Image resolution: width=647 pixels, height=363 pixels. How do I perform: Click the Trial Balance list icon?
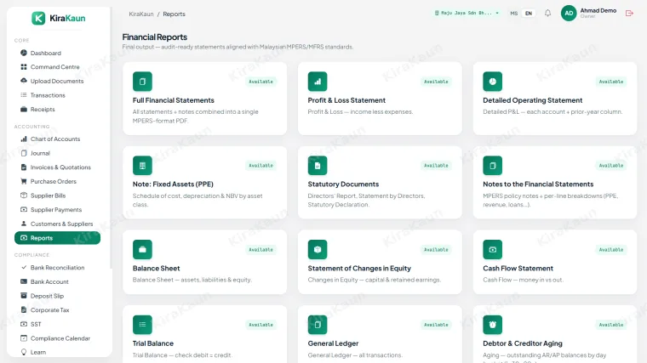(142, 325)
